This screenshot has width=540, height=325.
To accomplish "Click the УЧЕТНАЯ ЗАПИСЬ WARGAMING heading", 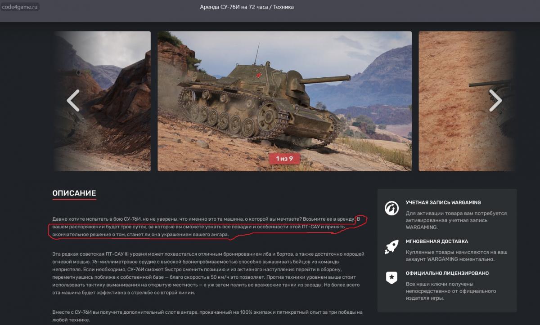I will (x=443, y=203).
